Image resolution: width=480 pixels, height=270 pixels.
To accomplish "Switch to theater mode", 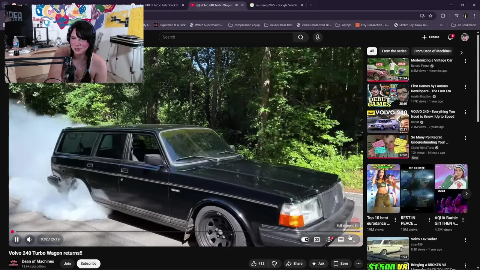I will pyautogui.click(x=341, y=240).
